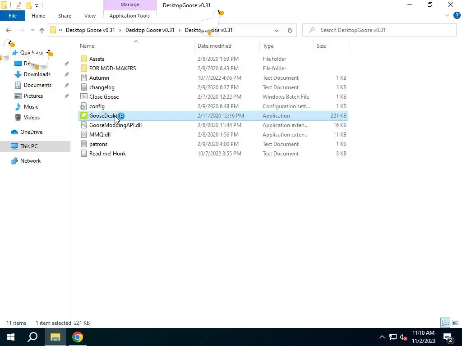The width and height of the screenshot is (462, 346).
Task: Open the Explorer Help button
Action: pyautogui.click(x=457, y=16)
